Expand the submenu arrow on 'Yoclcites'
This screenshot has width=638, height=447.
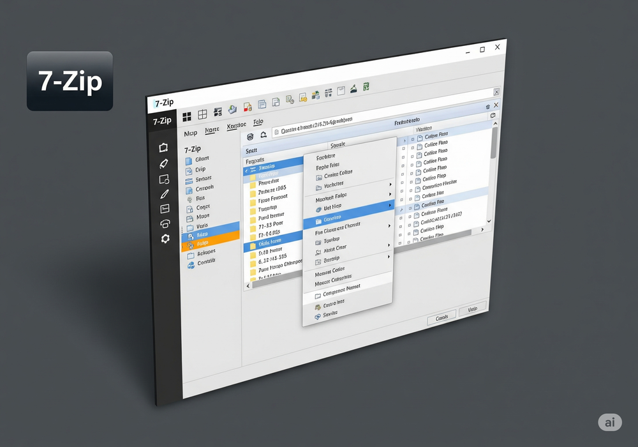coord(390,185)
